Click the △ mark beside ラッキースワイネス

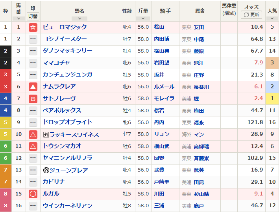click(x=33, y=135)
